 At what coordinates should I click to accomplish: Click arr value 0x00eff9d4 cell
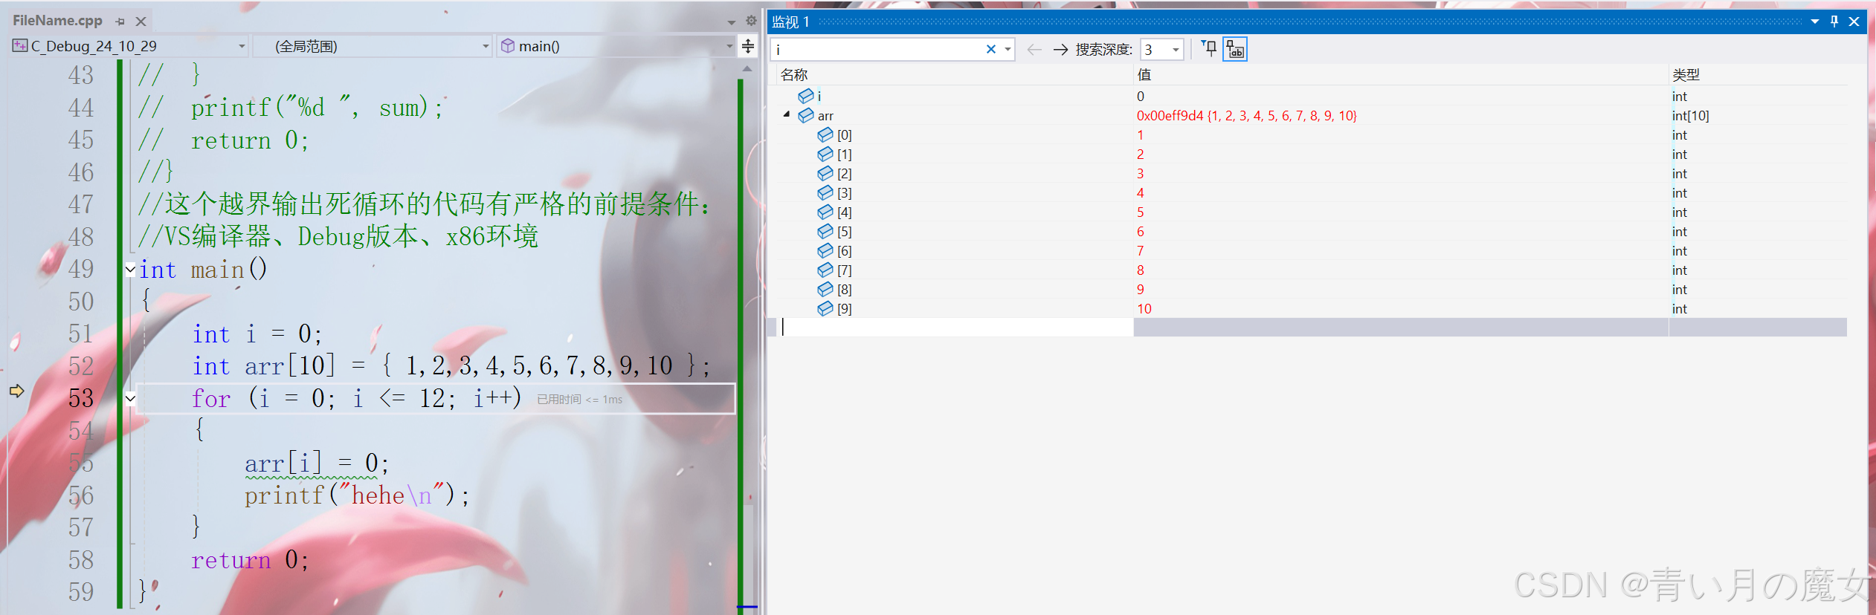tap(1246, 115)
